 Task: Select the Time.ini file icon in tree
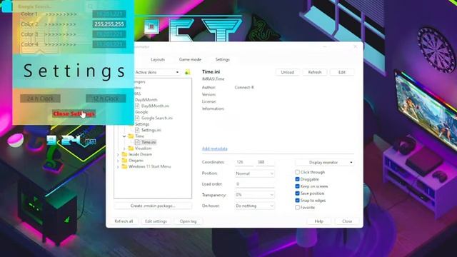pyautogui.click(x=137, y=142)
